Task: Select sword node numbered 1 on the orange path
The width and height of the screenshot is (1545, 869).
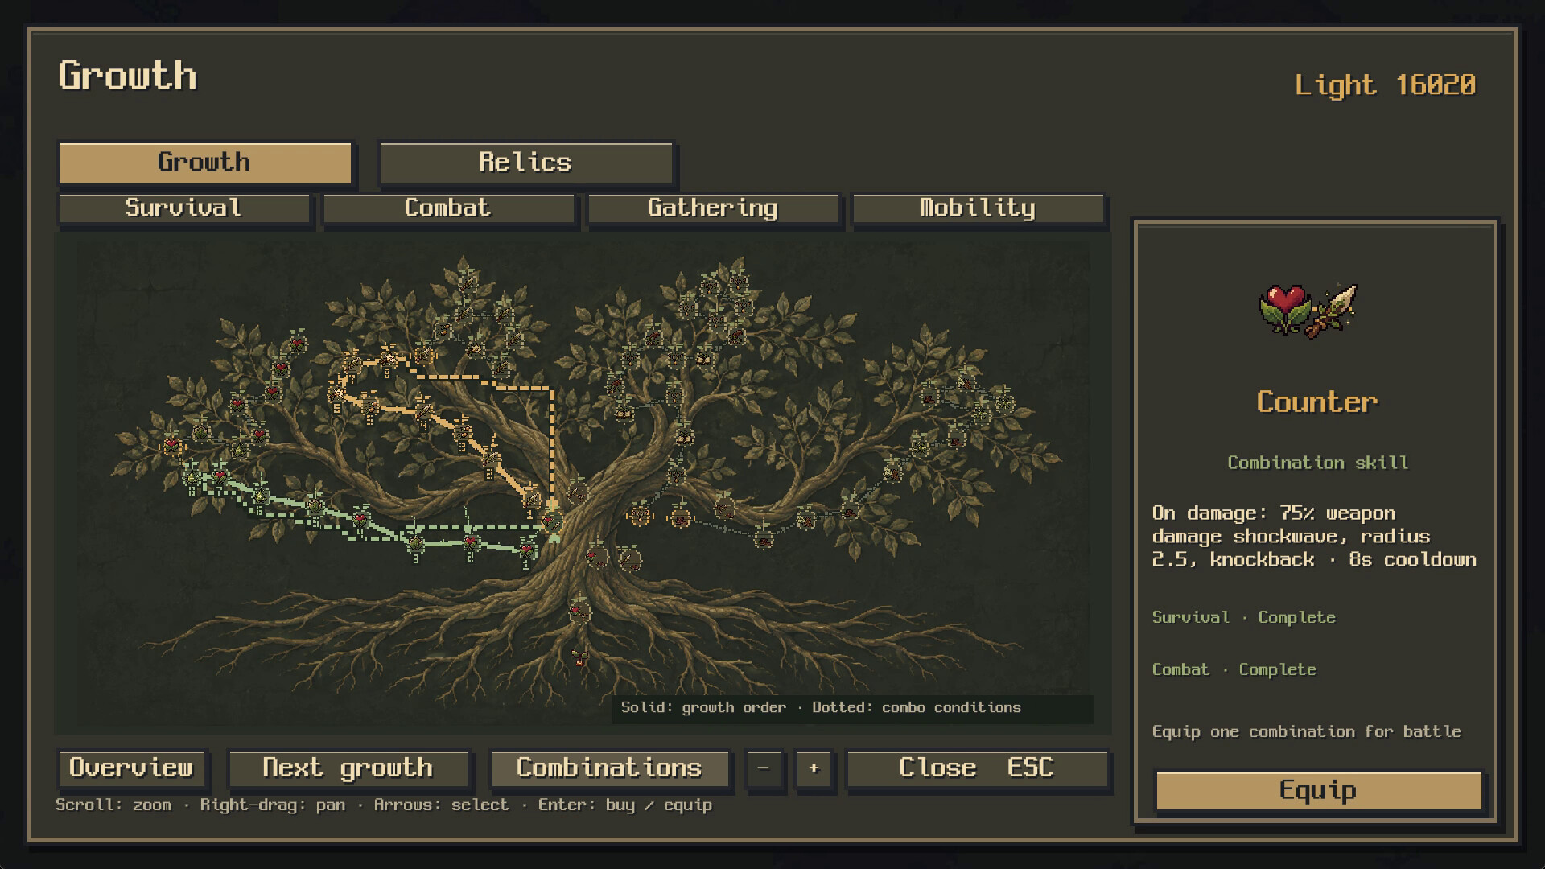Action: point(531,500)
